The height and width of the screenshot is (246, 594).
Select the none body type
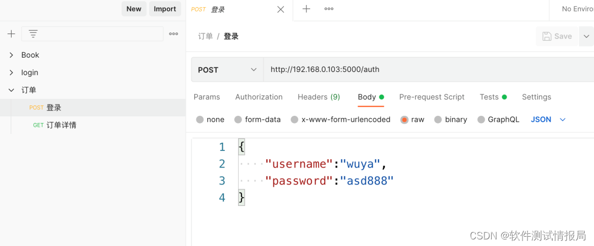point(210,120)
